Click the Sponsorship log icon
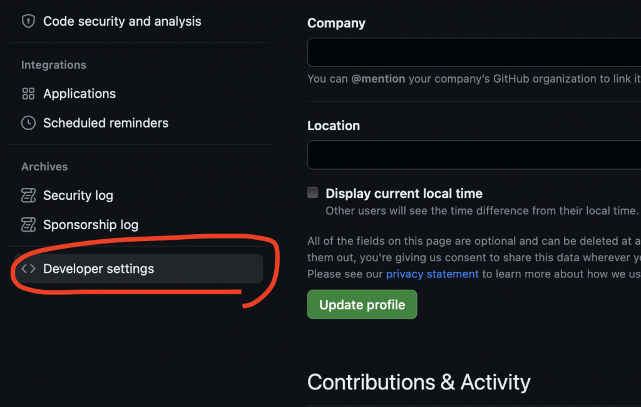The image size is (641, 407). pyautogui.click(x=28, y=225)
